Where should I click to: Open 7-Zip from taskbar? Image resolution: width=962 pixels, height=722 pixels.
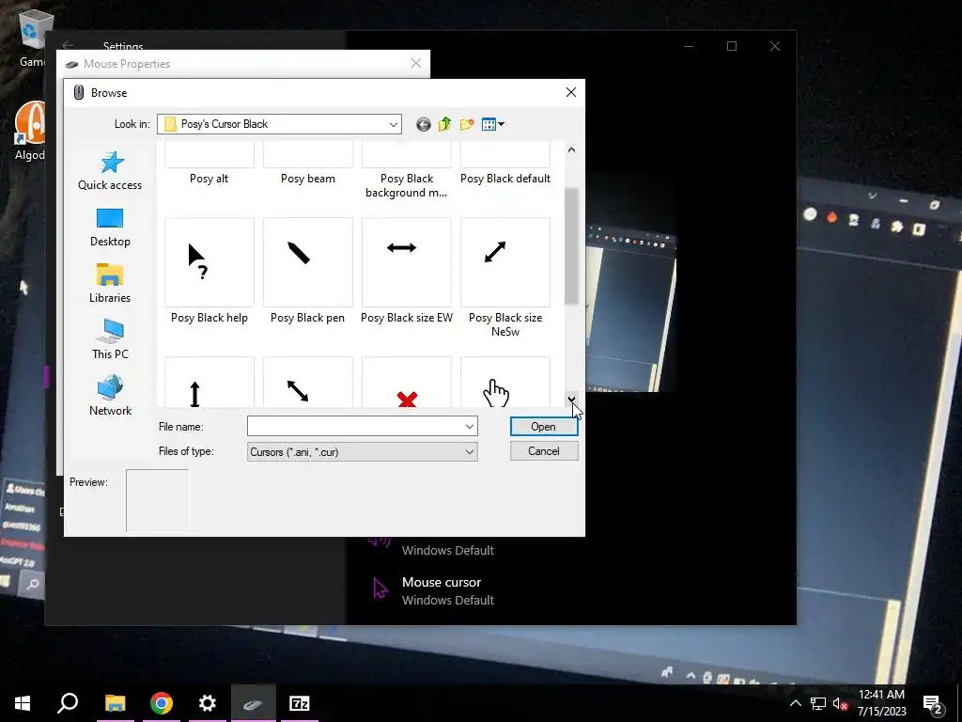coord(300,703)
